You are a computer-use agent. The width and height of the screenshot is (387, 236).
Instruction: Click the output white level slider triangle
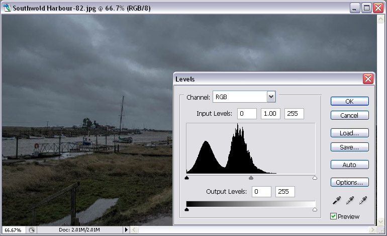[315, 209]
